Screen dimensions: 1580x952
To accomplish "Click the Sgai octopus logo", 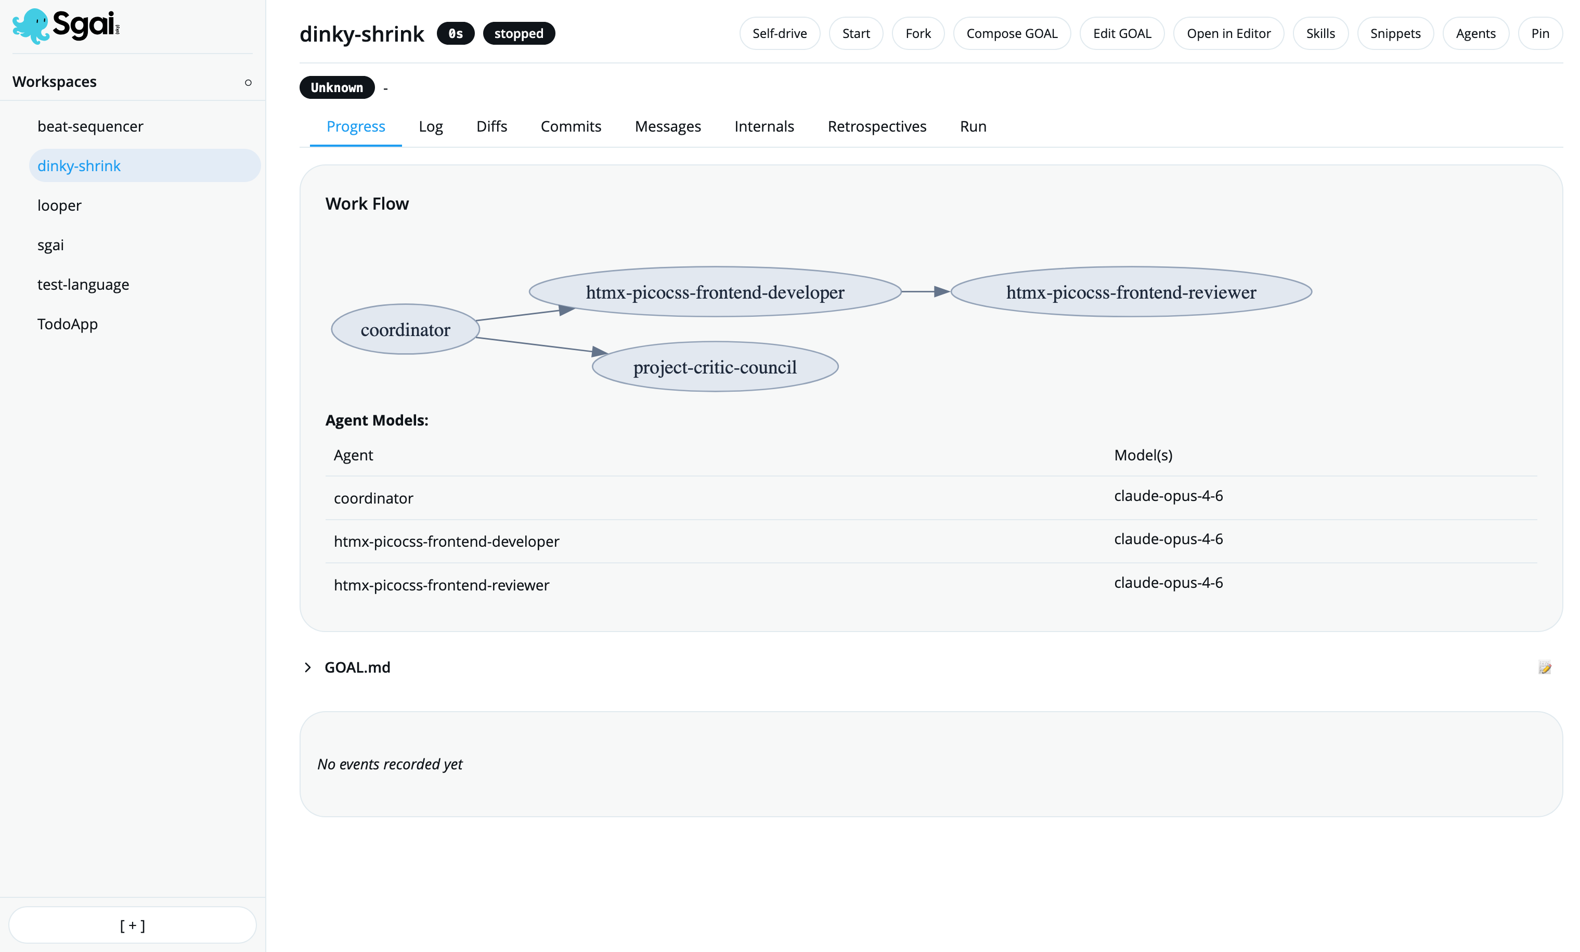I will pyautogui.click(x=32, y=25).
